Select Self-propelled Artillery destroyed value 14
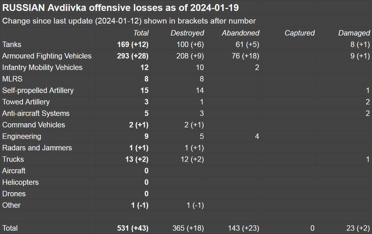Image resolution: width=372 pixels, height=234 pixels. (x=199, y=91)
